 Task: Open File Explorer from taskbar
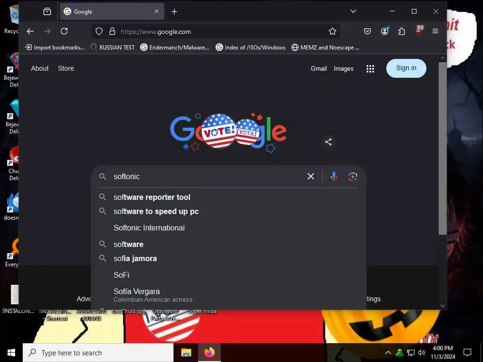tap(186, 353)
